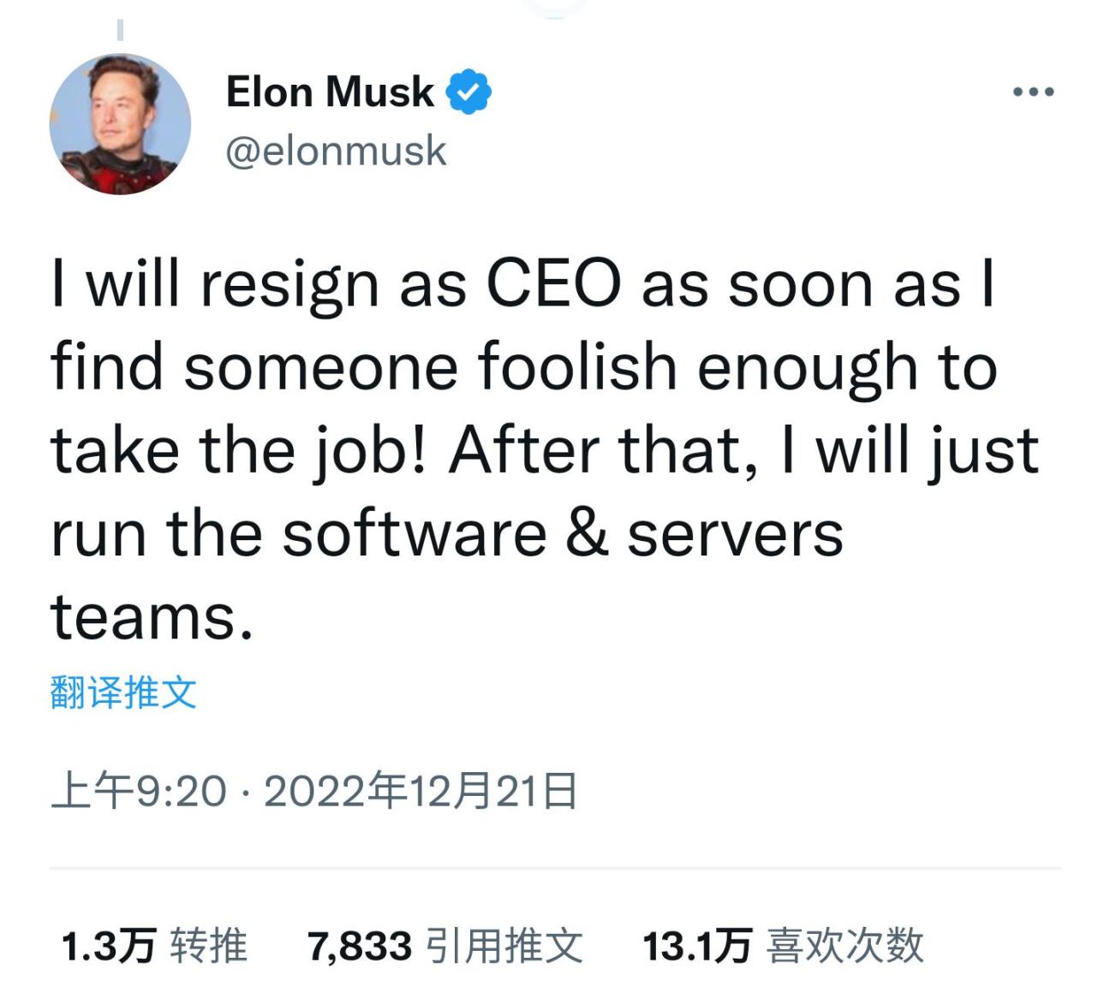Open the 喜欢次数 likes list
Viewport: 1110px width, 1004px height.
pos(844,947)
